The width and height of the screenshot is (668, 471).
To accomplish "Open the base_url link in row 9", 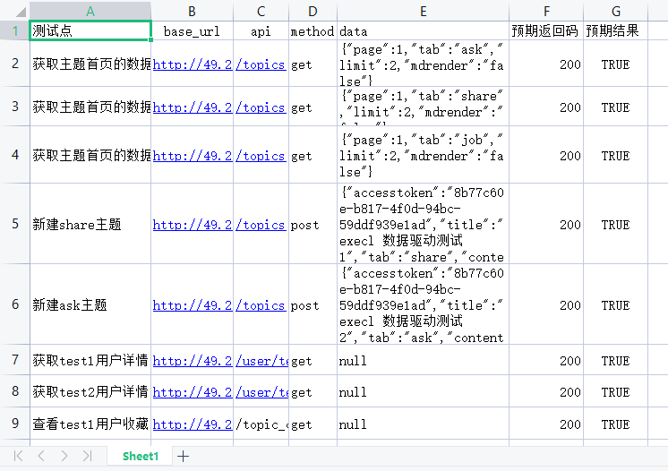I will tap(193, 424).
